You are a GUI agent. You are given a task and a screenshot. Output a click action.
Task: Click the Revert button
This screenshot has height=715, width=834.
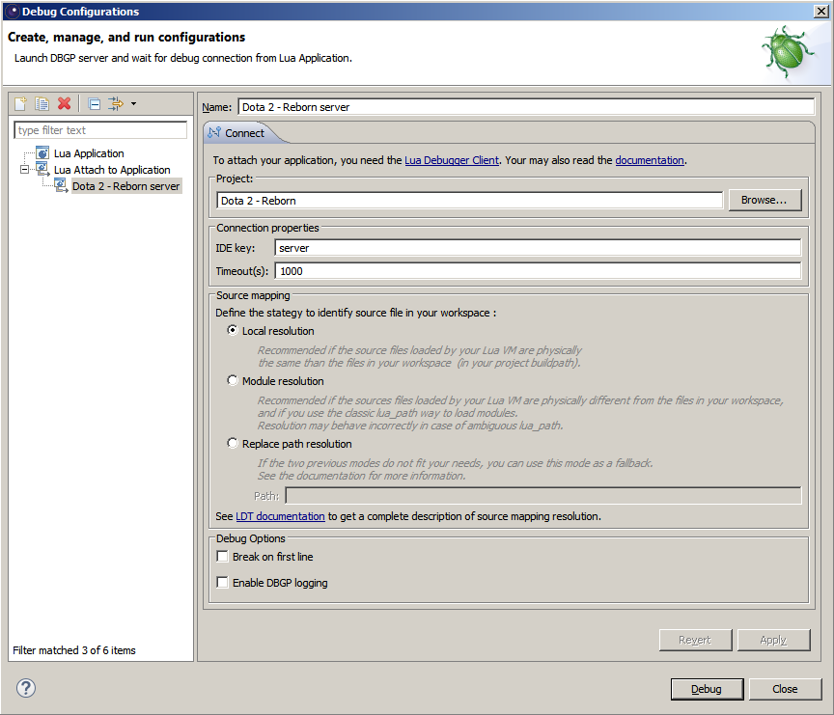[x=695, y=640]
